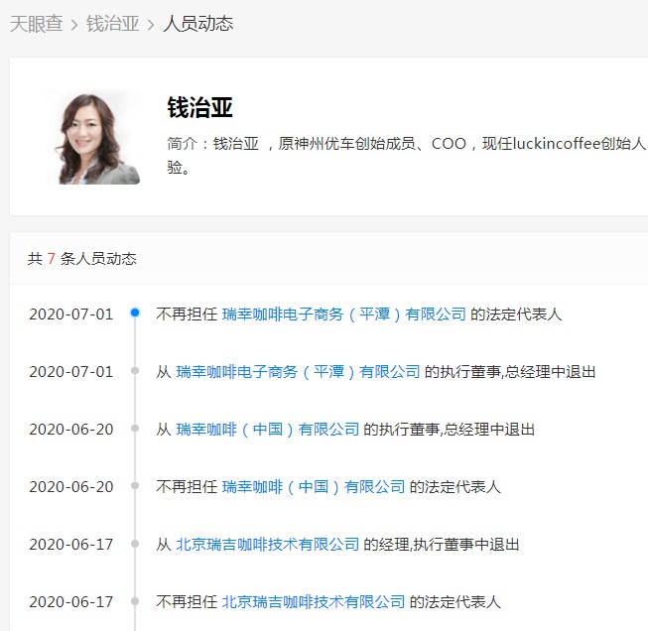Image resolution: width=648 pixels, height=631 pixels.
Task: Open 北京瑞吉咖啡技术有限公司 in the 不再担任 row
Action: [314, 601]
